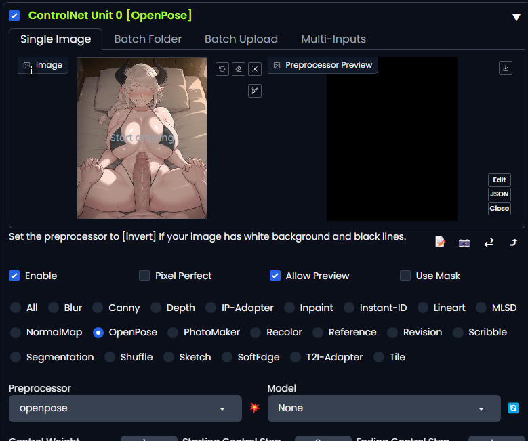
Task: Download the preprocessor preview image
Action: pos(506,68)
